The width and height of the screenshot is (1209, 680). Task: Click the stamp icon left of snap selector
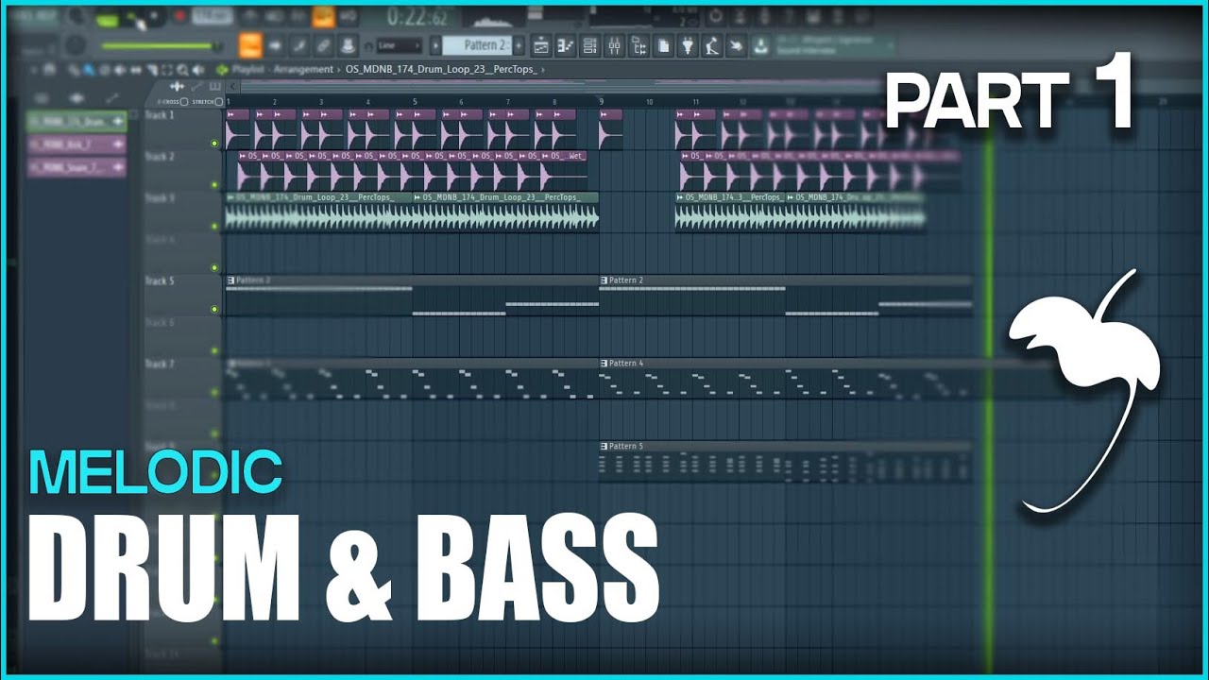click(x=348, y=45)
